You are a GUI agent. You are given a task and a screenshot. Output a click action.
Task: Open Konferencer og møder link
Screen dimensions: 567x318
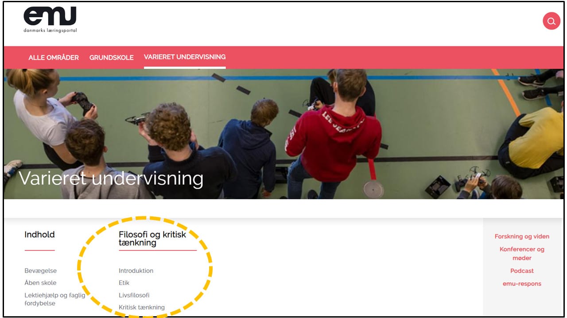(x=522, y=254)
